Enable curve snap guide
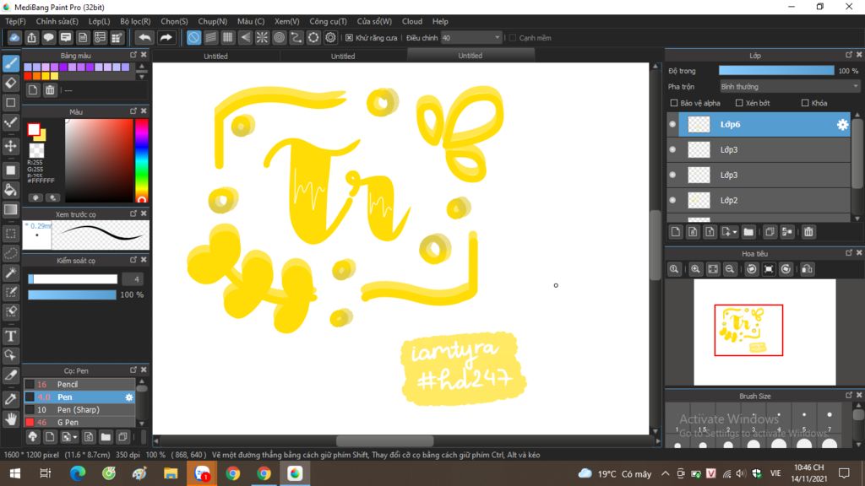 click(296, 37)
